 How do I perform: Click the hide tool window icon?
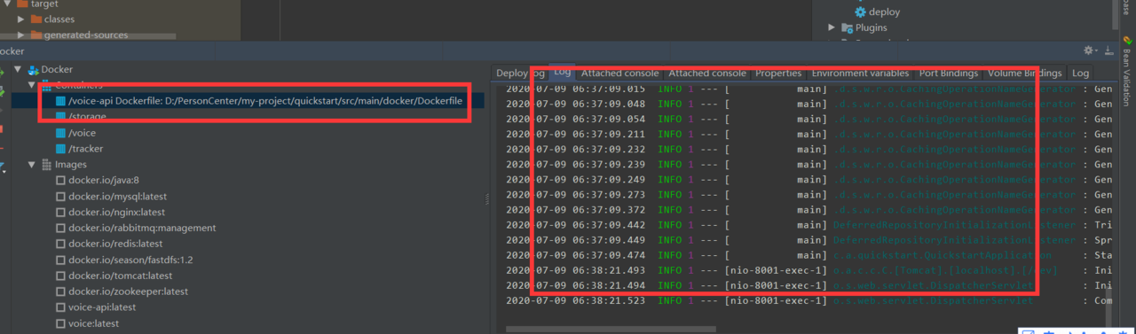click(x=1108, y=51)
